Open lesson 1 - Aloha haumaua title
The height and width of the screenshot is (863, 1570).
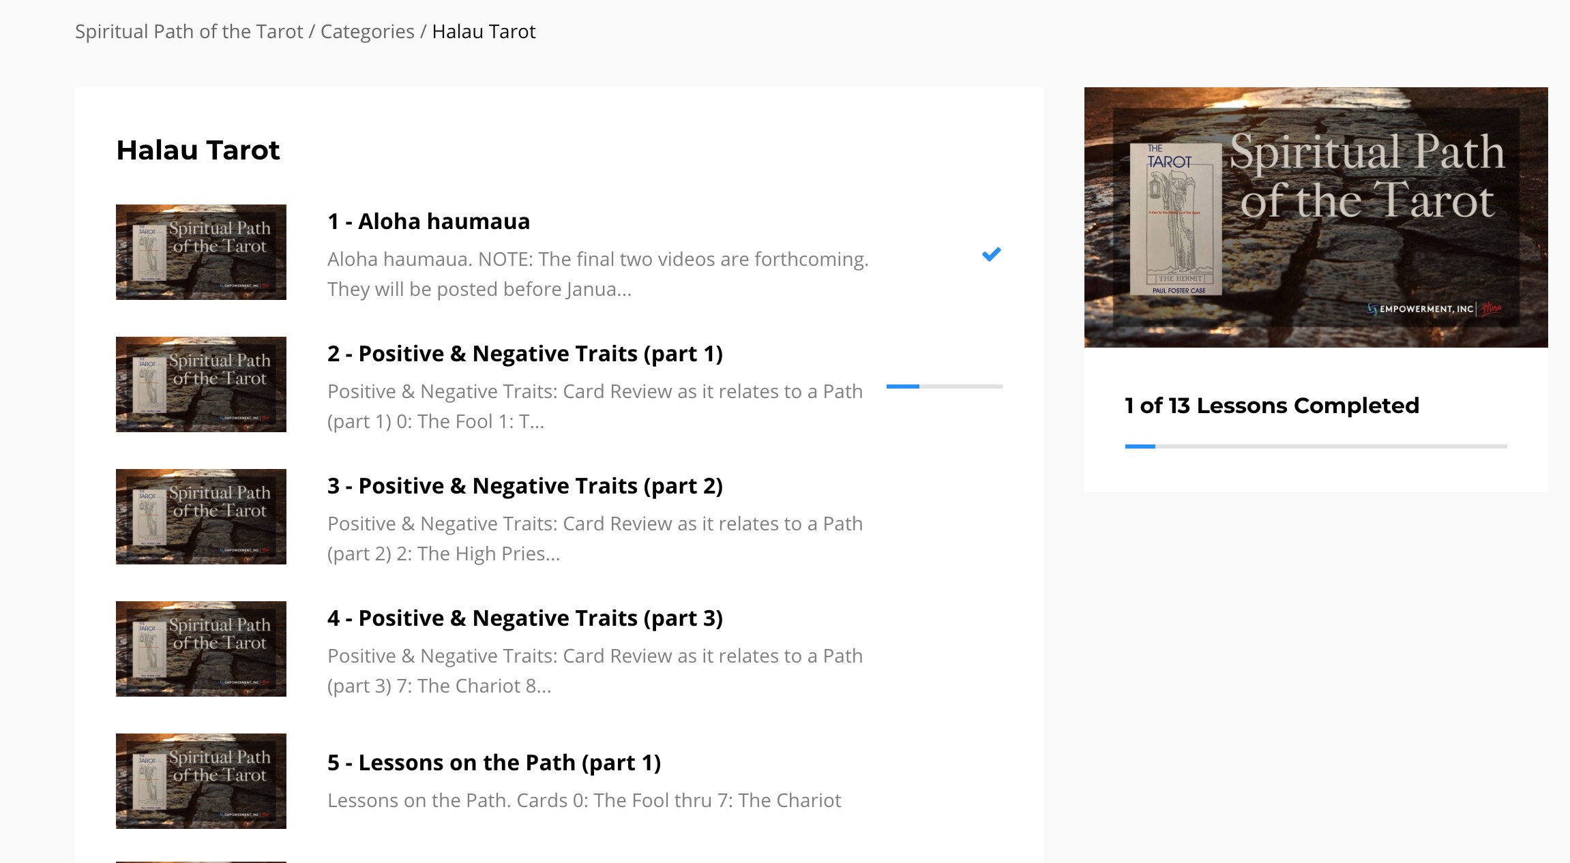coord(428,221)
